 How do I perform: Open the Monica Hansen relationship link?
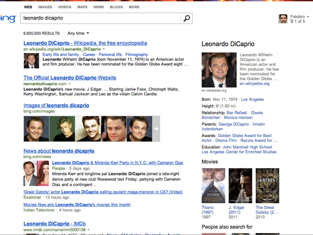[x=238, y=117]
